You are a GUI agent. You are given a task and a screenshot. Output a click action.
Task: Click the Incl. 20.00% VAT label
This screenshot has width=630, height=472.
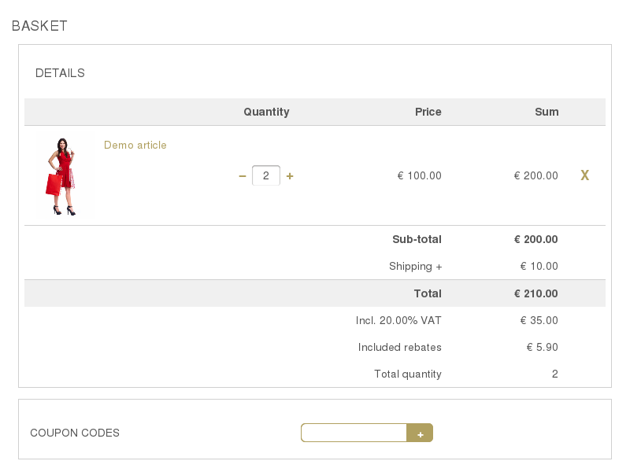(398, 320)
